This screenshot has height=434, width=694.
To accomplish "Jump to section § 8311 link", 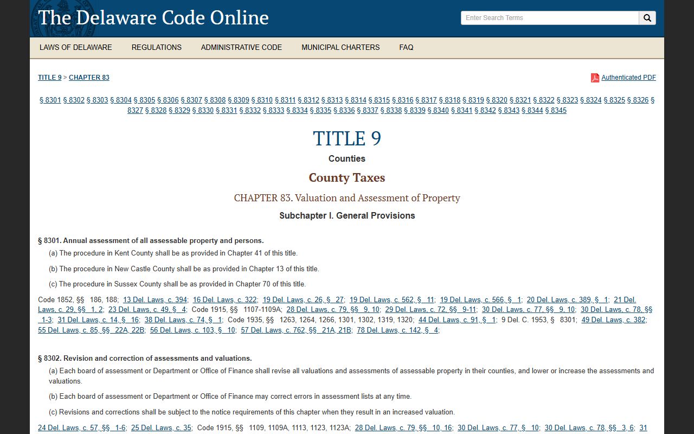I will 285,100.
